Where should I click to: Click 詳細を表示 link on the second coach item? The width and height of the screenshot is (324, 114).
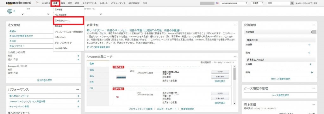[x=220, y=103]
